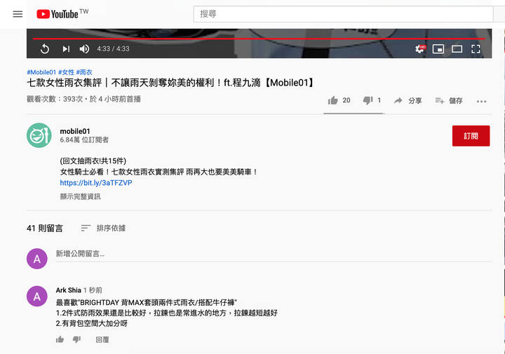Image resolution: width=505 pixels, height=354 pixels.
Task: Click the 6.84萬 位訂閱者 subscriber count
Action: click(84, 140)
